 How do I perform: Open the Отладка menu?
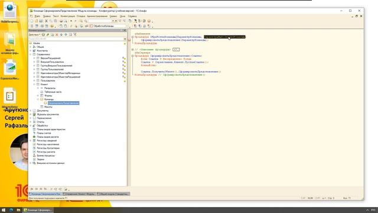pos(81,16)
